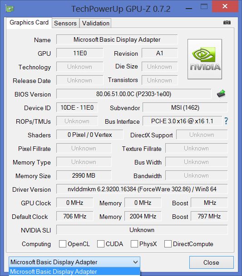Screen dimensions: 242x276
Task: Click the current Boost MHz field
Action: tap(209, 203)
